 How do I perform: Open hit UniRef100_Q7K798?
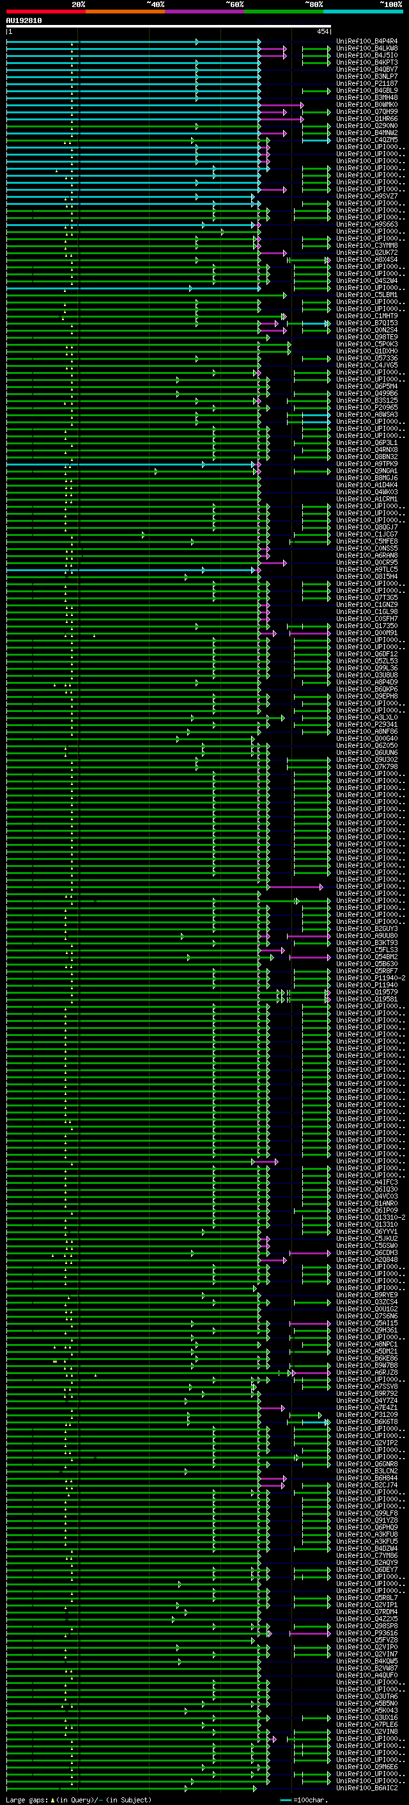[x=367, y=766]
